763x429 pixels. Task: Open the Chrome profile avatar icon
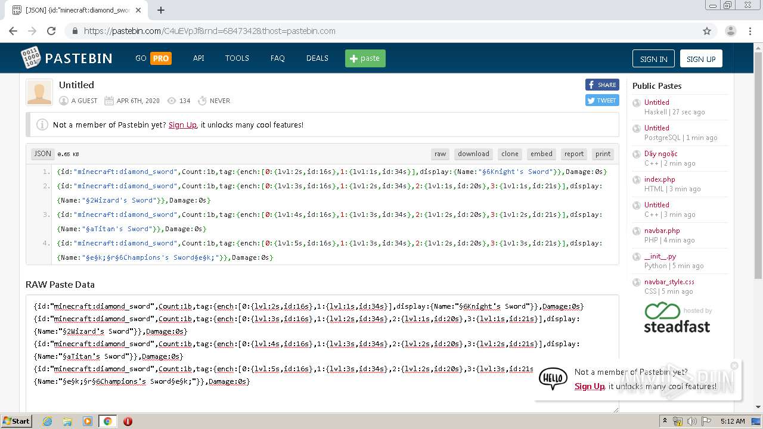[x=731, y=31]
